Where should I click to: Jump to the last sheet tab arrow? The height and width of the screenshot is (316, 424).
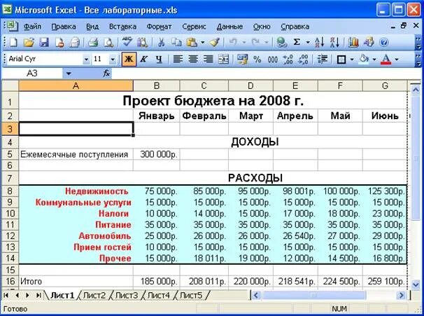click(38, 295)
